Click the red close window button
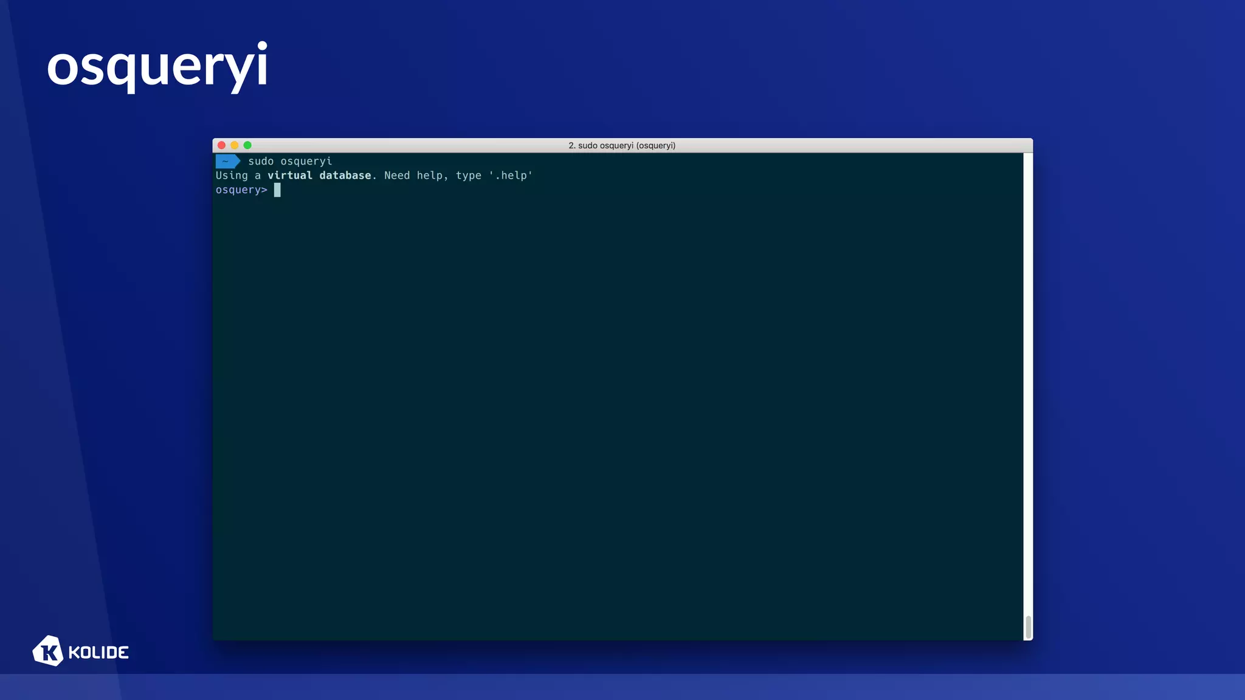 point(222,145)
